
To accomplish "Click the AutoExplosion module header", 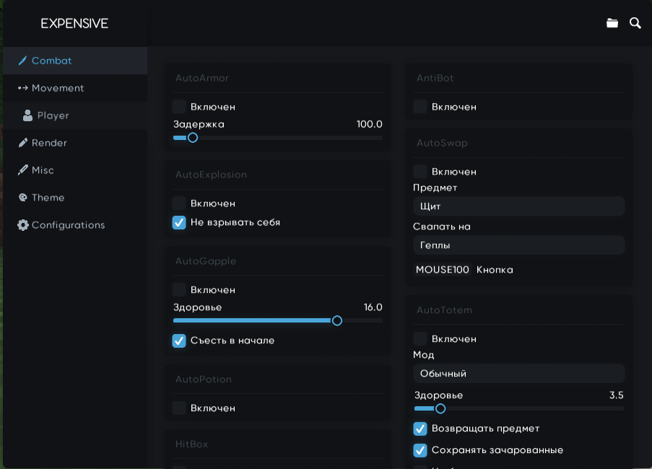I will tap(211, 175).
